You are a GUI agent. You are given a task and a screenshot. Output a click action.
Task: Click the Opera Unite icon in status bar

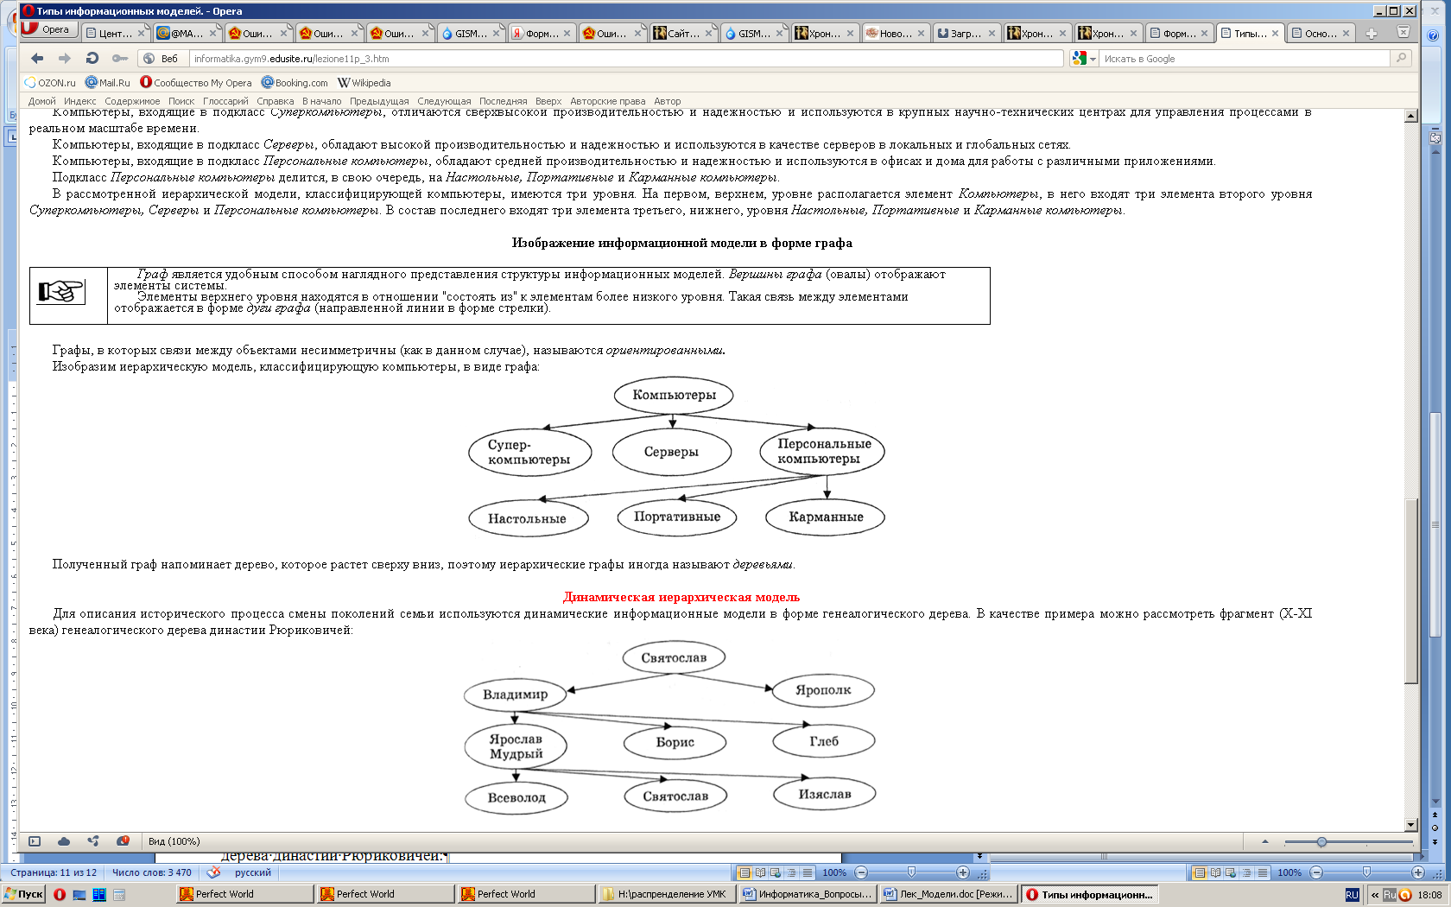[93, 841]
